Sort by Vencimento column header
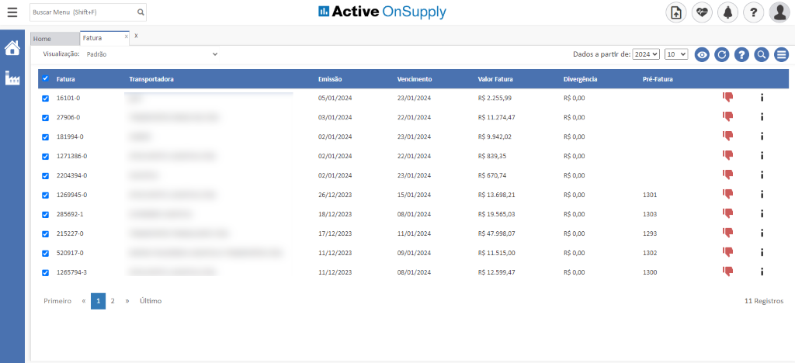 pyautogui.click(x=415, y=79)
